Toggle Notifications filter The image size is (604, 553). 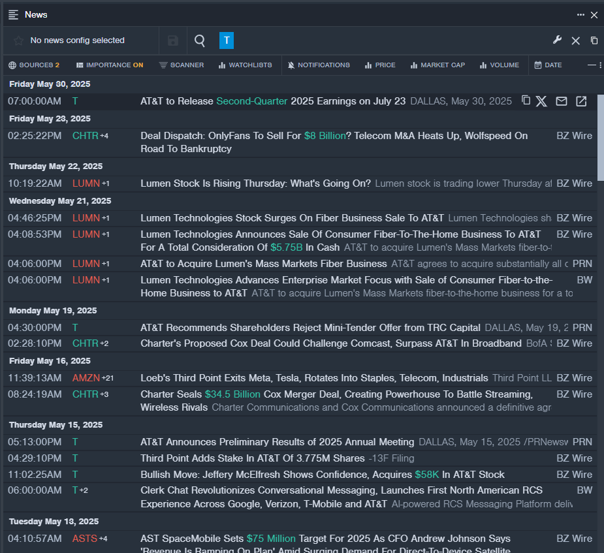click(319, 65)
